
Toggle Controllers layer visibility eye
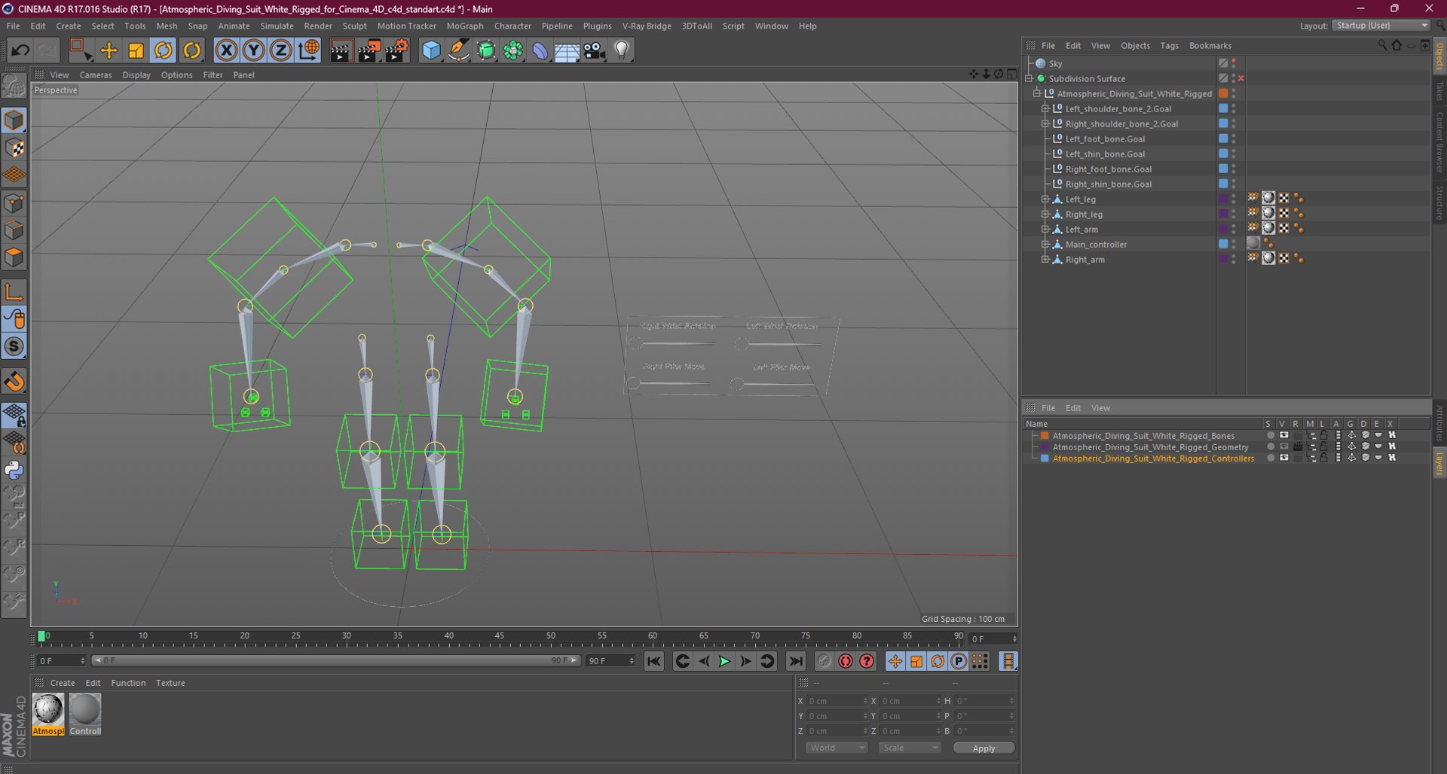pyautogui.click(x=1283, y=458)
